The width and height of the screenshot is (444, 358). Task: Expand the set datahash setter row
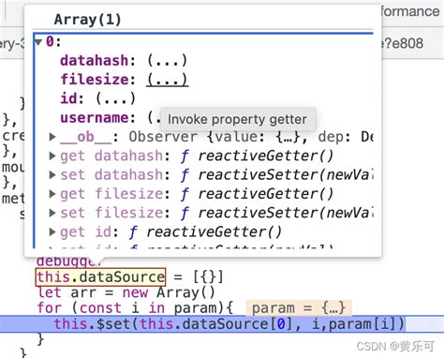coord(52,174)
